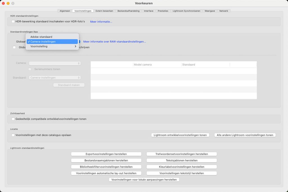Open the Netwerk tab
This screenshot has height=192, width=288.
[224, 11]
